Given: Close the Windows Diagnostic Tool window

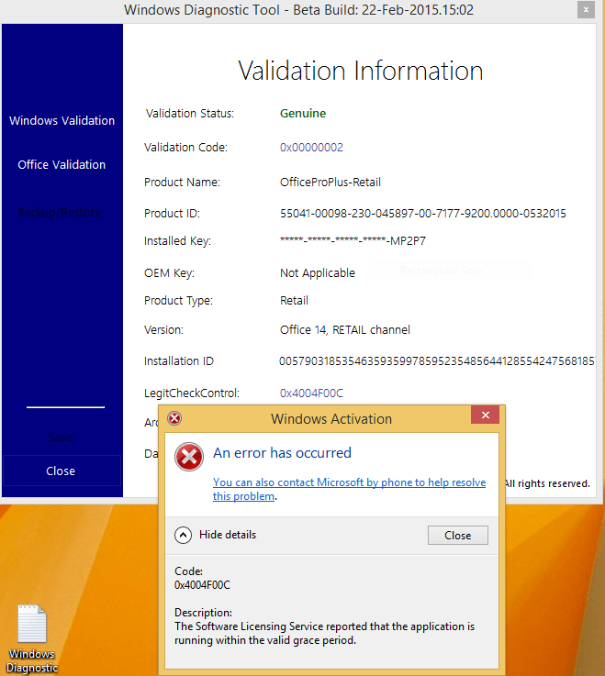Looking at the screenshot, I should coord(585,10).
